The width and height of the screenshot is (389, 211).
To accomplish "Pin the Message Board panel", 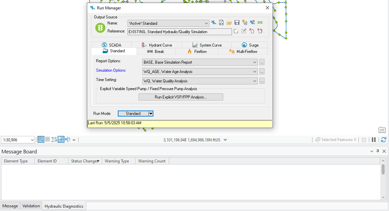I will point(378,151).
